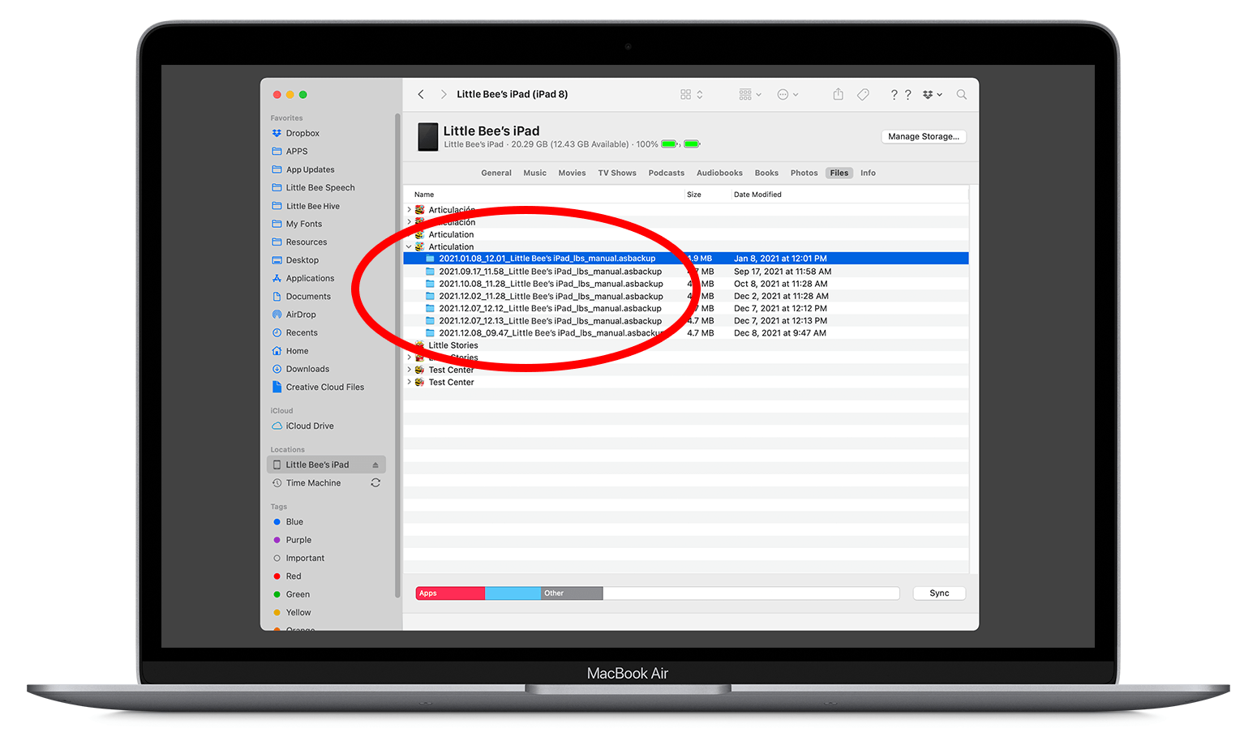
Task: Click the Purple tag in sidebar
Action: point(292,541)
